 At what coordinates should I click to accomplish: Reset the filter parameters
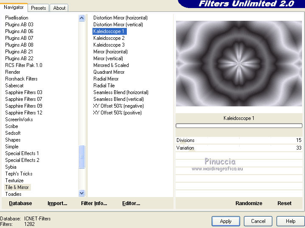point(284,203)
